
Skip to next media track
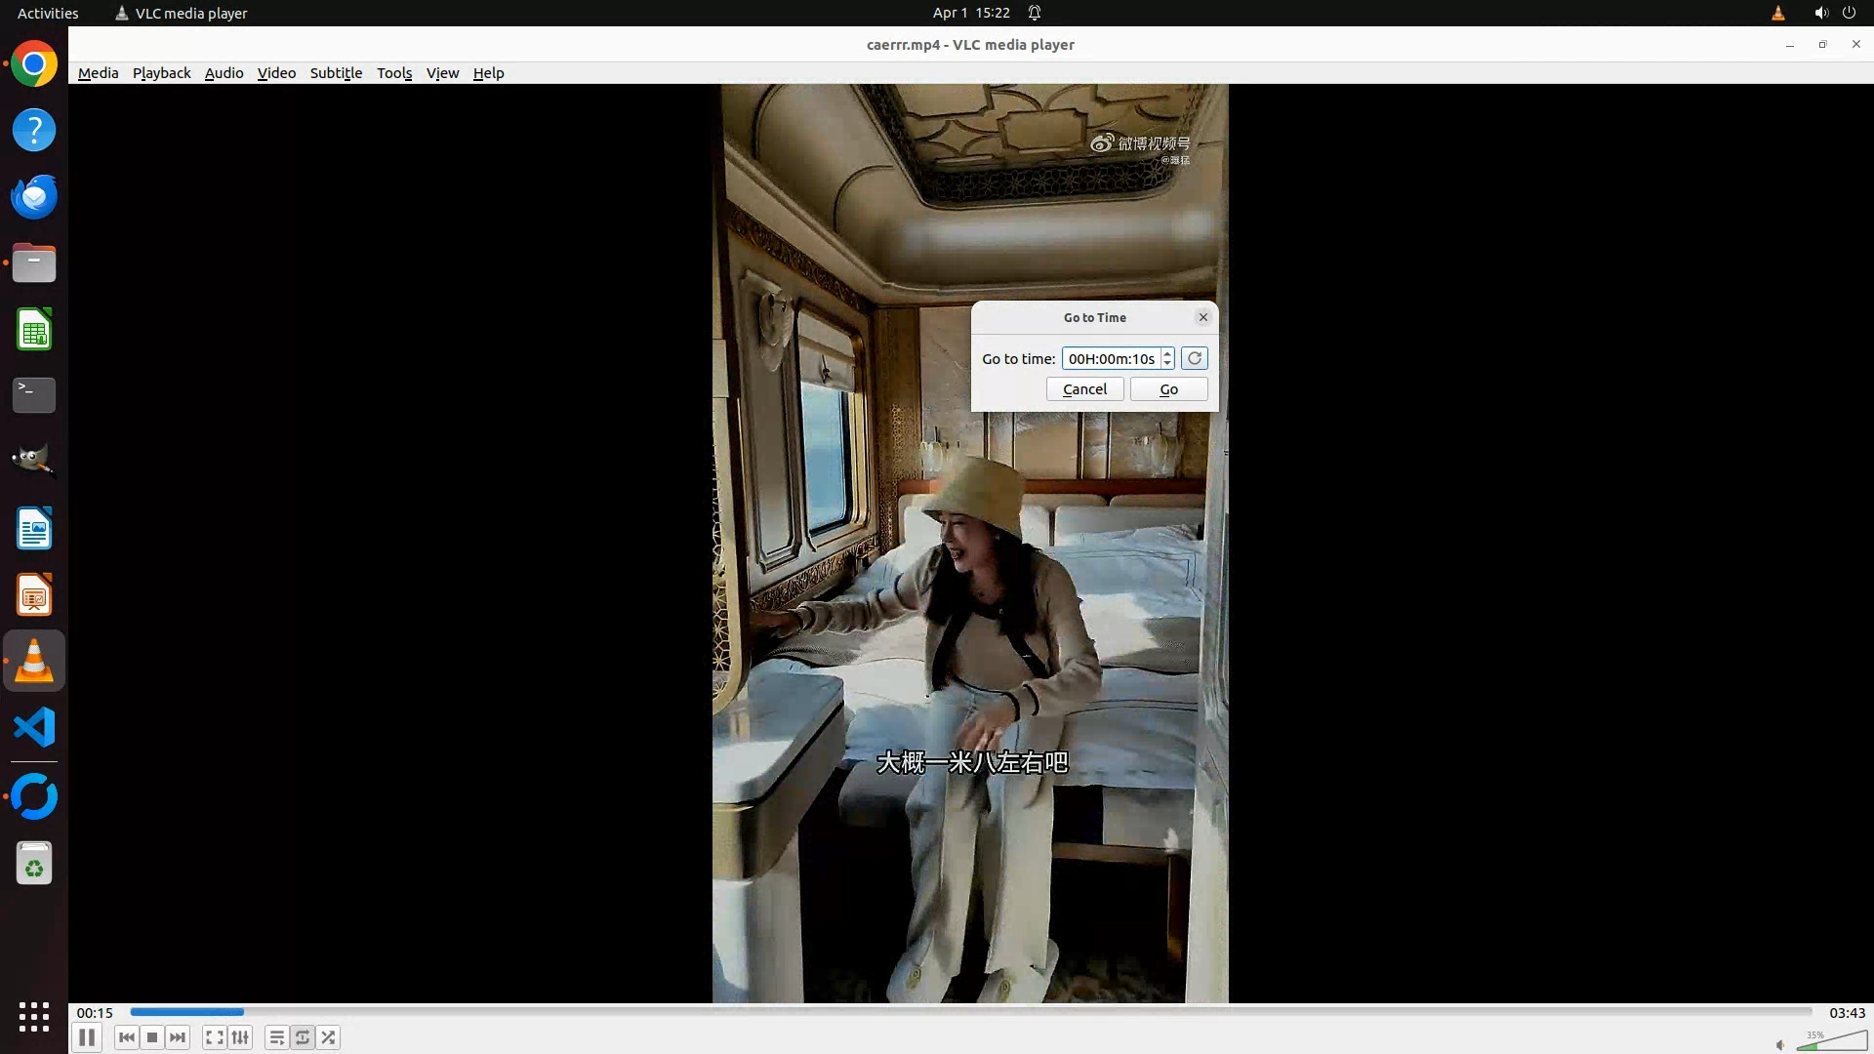pyautogui.click(x=178, y=1037)
